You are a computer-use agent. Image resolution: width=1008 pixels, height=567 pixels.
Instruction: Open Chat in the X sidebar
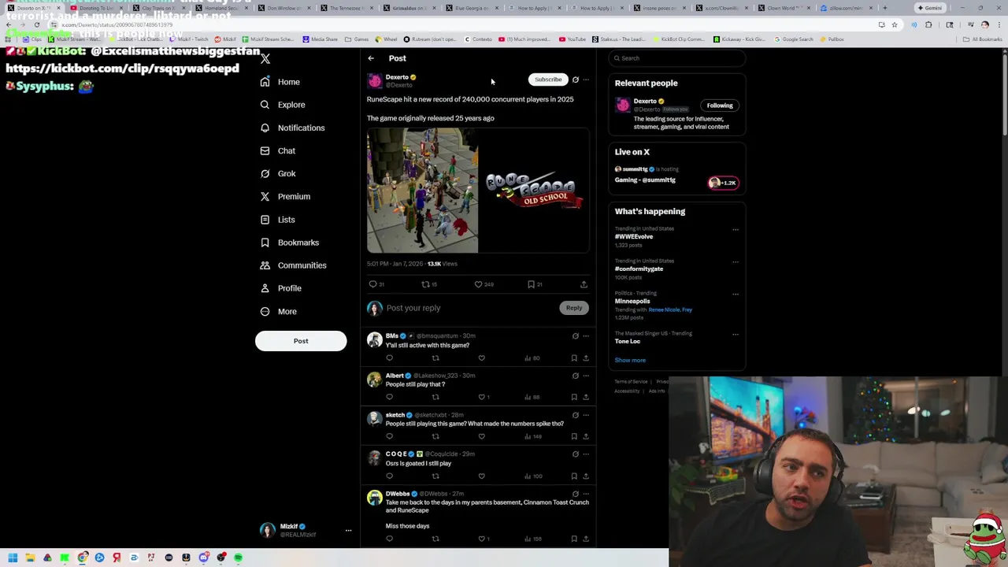pyautogui.click(x=277, y=150)
